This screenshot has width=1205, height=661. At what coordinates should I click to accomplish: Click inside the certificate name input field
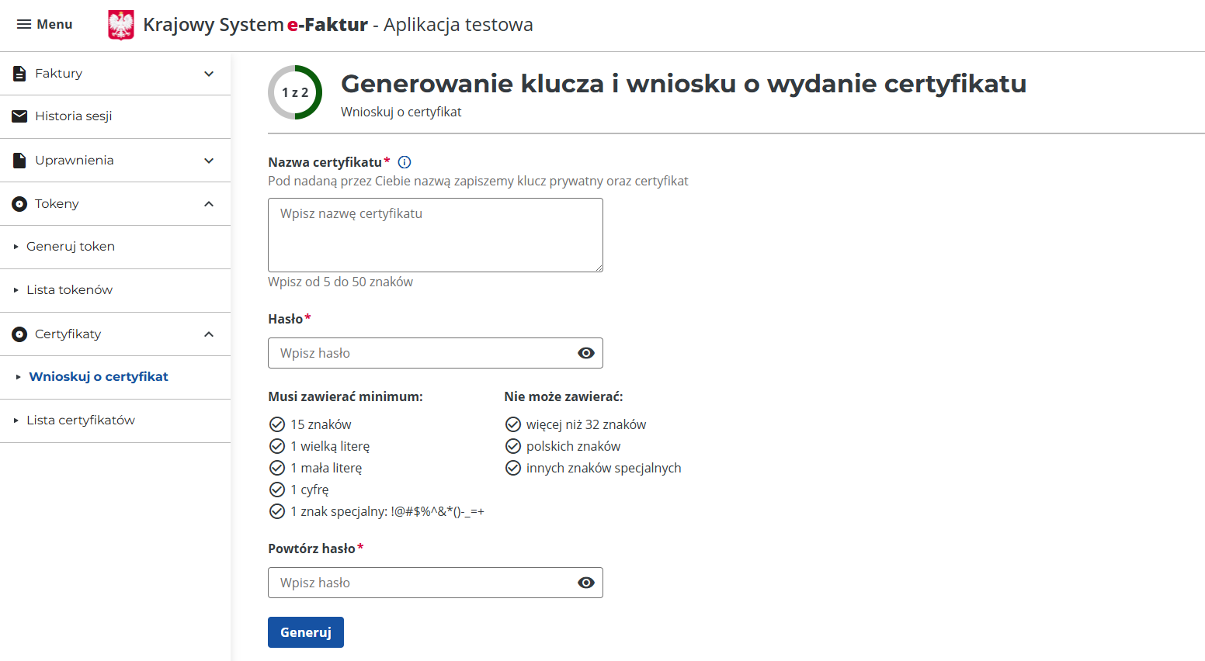[435, 234]
